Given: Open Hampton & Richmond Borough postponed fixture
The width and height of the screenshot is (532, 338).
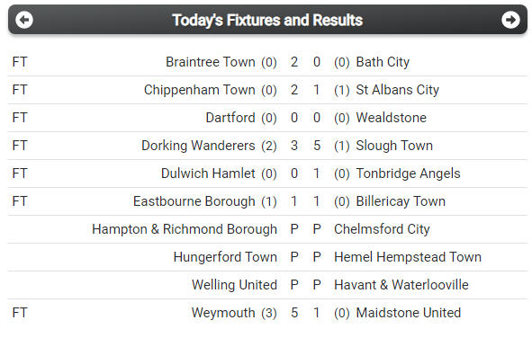Looking at the screenshot, I should click(x=185, y=229).
